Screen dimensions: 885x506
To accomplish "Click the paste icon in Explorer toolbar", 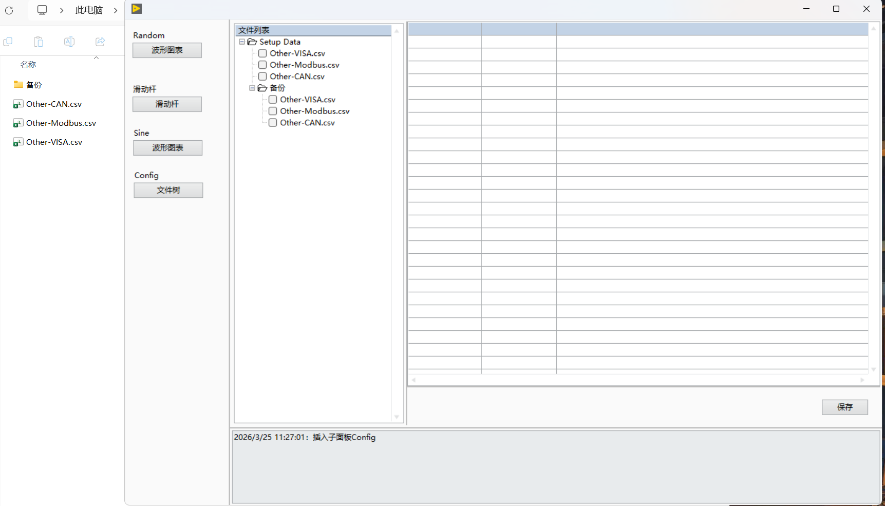I will pos(39,42).
